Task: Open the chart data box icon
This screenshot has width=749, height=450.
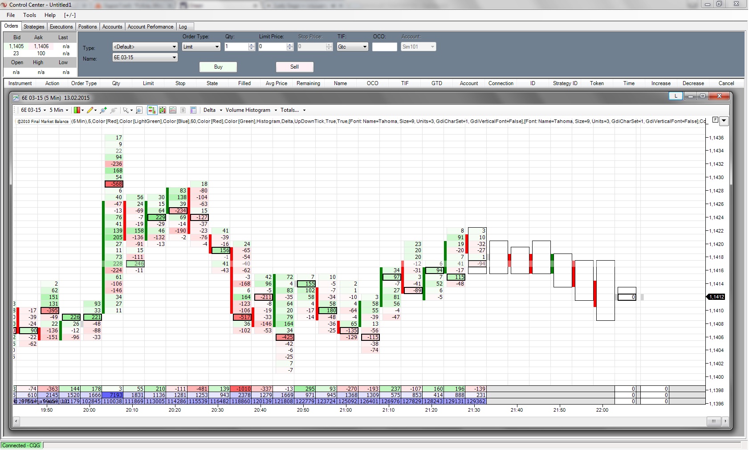Action: coord(193,110)
